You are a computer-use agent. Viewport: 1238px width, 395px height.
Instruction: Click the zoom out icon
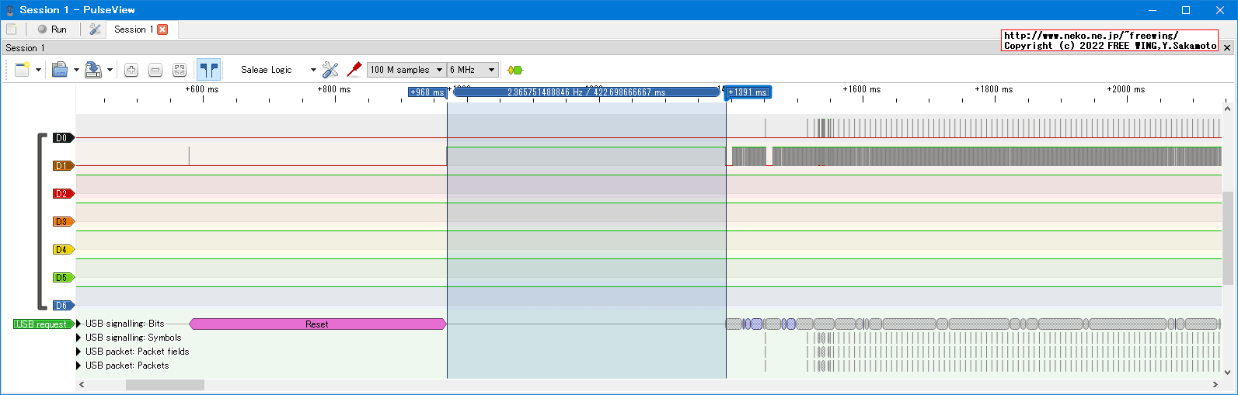pos(155,70)
